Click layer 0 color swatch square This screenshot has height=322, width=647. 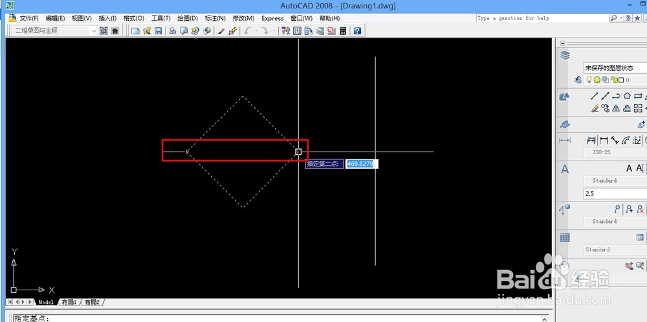click(x=621, y=80)
